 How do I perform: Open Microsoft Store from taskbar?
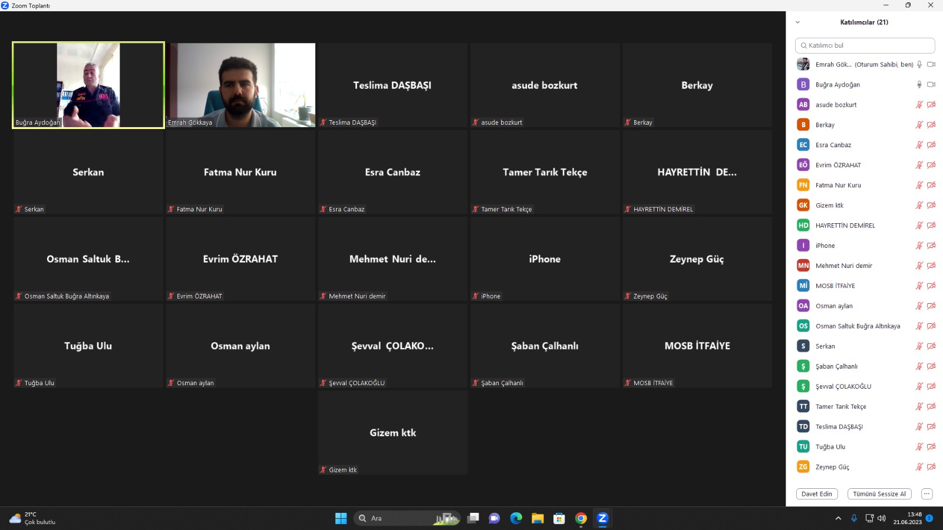click(x=559, y=518)
